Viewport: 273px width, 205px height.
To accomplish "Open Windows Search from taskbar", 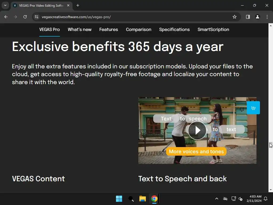I will (131, 199).
